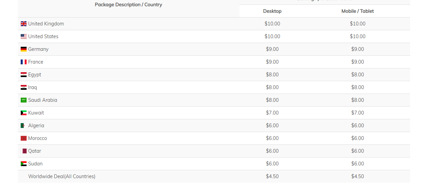Select the Worldwide Deal(All Countries) row label
The height and width of the screenshot is (184, 427).
pos(62,176)
